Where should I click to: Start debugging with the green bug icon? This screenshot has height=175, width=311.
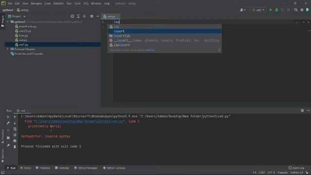[x=276, y=10]
